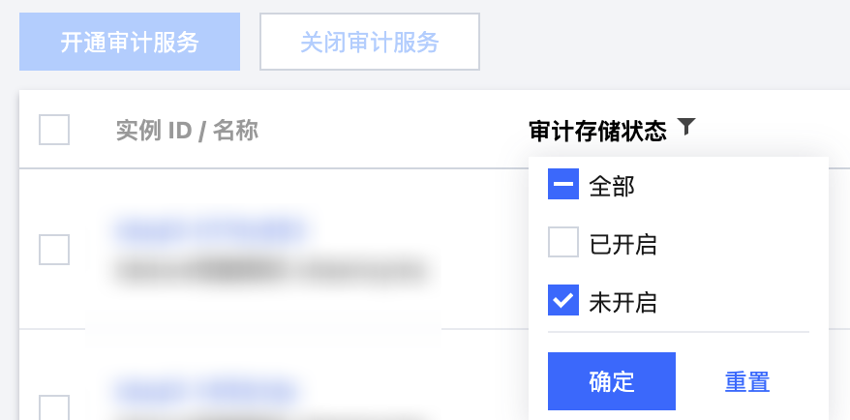Confirm the filter with 确定
850x420 pixels.
[x=611, y=381]
